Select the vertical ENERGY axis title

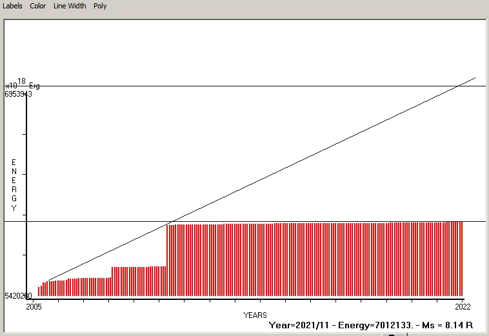[x=14, y=185]
